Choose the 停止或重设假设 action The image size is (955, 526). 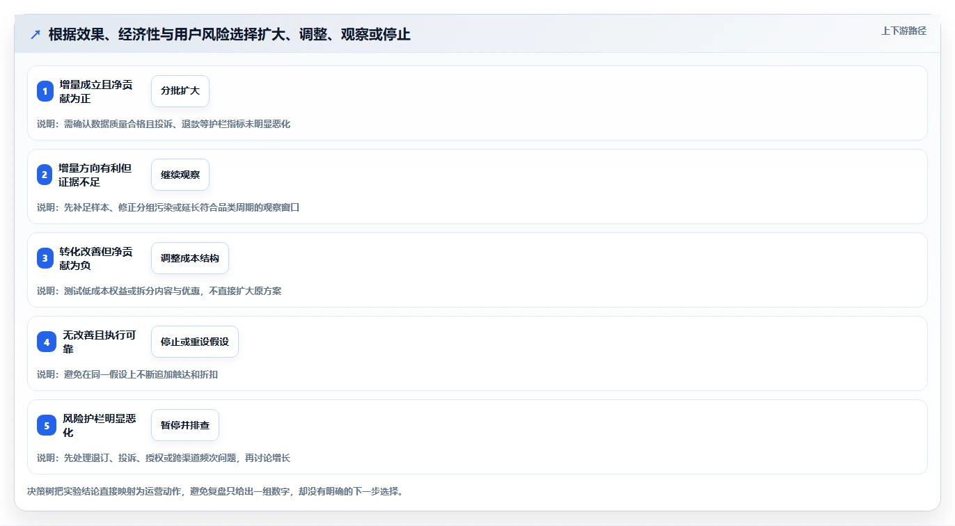tap(195, 342)
